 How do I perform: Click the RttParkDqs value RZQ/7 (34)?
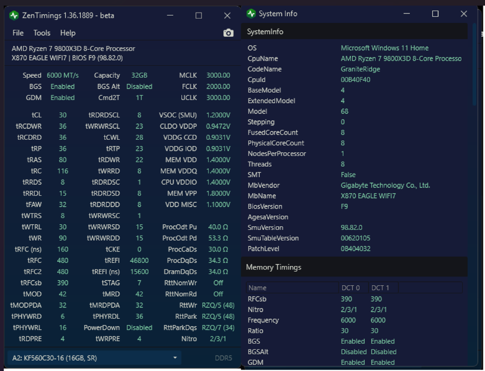218,327
